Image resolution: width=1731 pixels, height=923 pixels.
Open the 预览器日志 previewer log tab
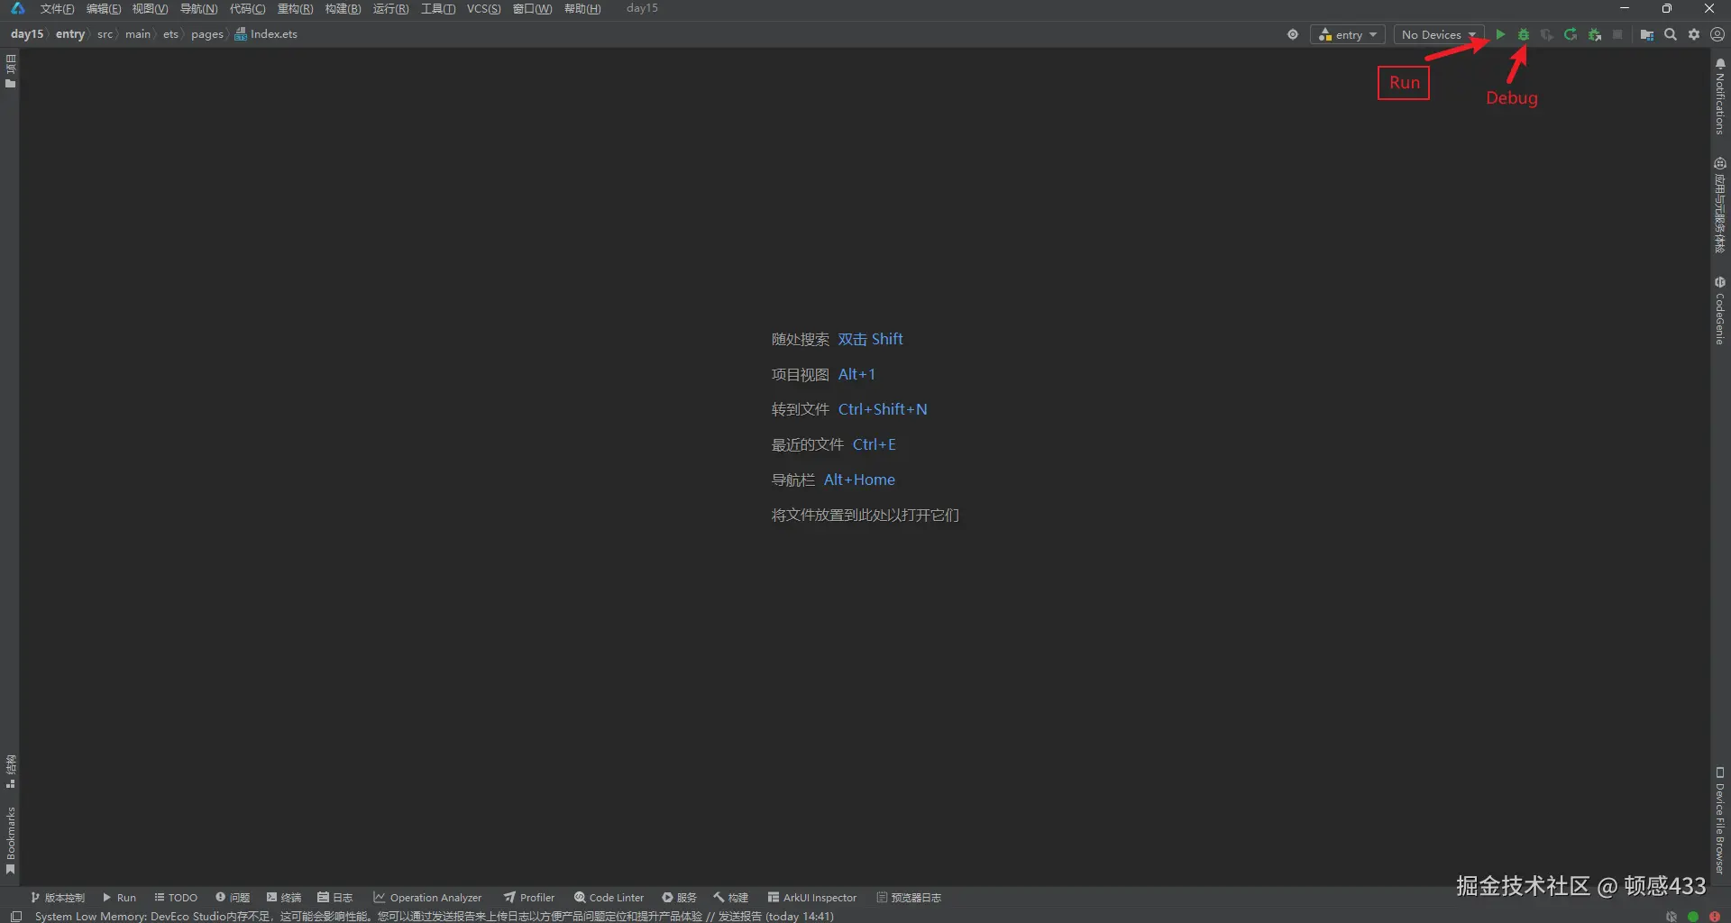[909, 898]
